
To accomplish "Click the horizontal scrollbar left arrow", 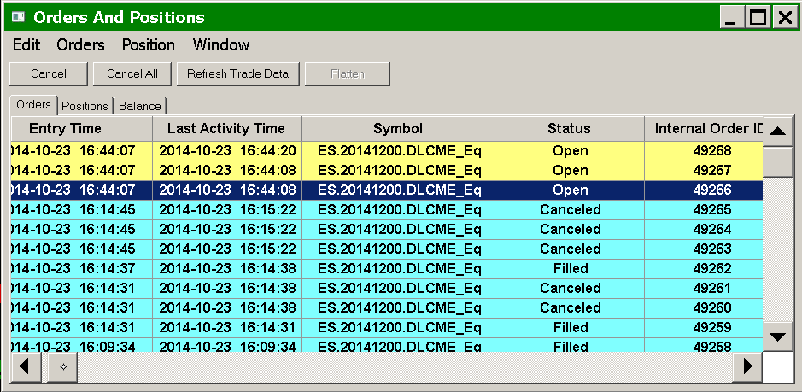I will [26, 367].
